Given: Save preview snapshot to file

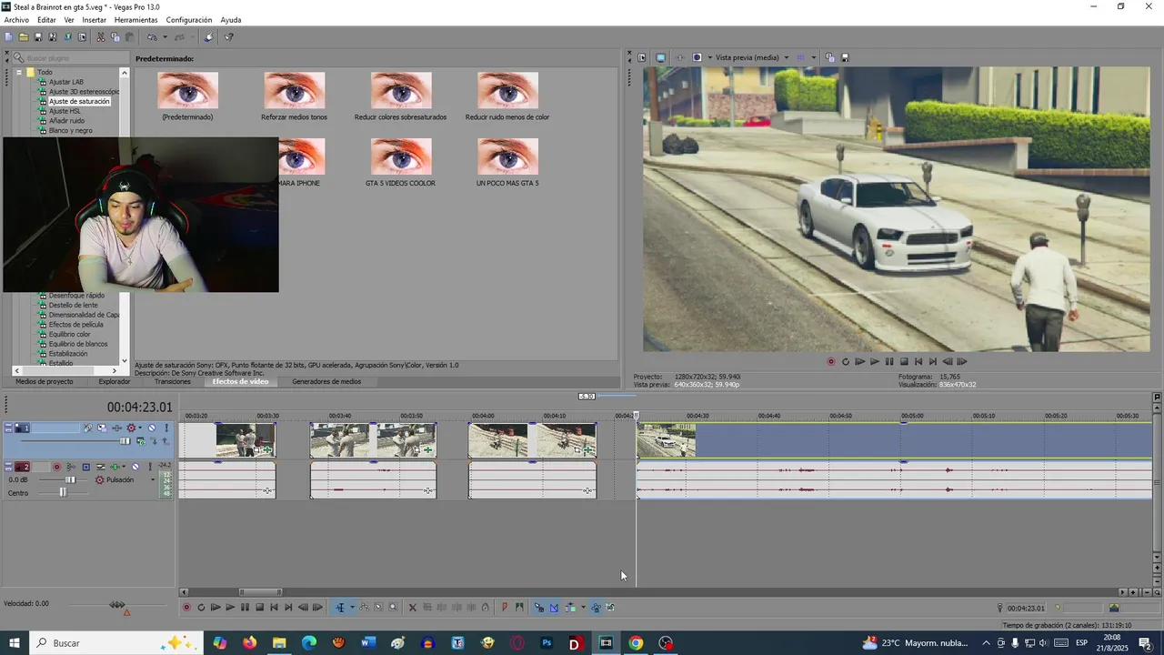Looking at the screenshot, I should click(x=845, y=57).
